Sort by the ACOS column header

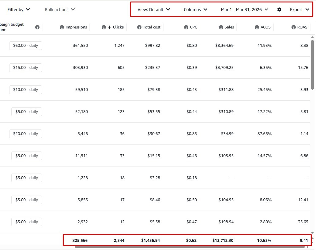point(265,27)
